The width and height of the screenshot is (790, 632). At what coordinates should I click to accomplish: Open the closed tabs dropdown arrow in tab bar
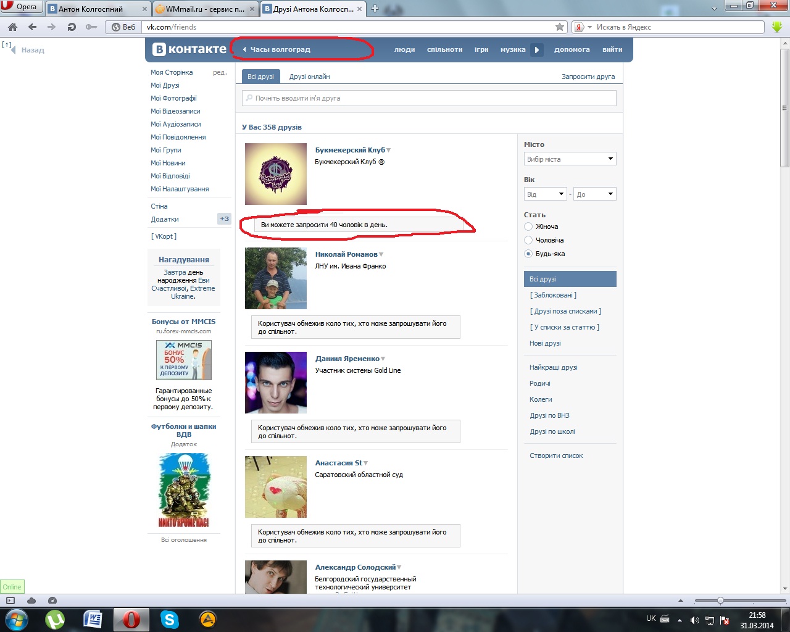(x=714, y=9)
